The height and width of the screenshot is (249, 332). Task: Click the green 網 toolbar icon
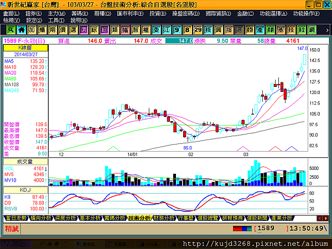click(312, 30)
